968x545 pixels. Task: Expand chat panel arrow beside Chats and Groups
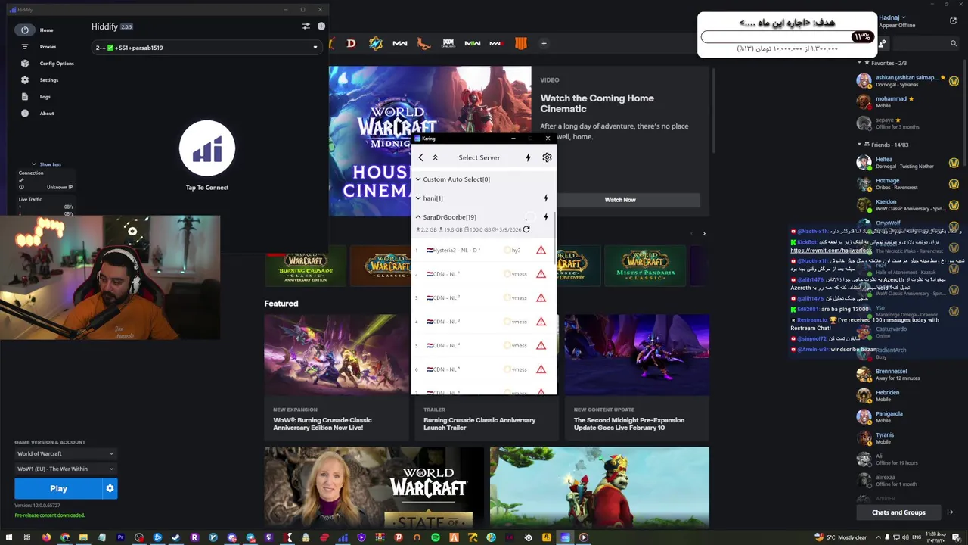pos(950,512)
